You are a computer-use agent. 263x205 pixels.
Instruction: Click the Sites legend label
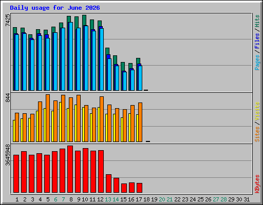(257, 134)
